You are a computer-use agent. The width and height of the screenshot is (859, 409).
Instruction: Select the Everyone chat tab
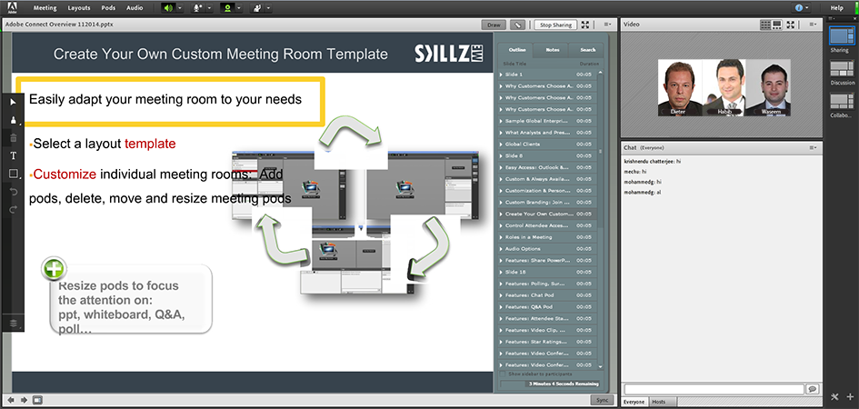coord(634,402)
